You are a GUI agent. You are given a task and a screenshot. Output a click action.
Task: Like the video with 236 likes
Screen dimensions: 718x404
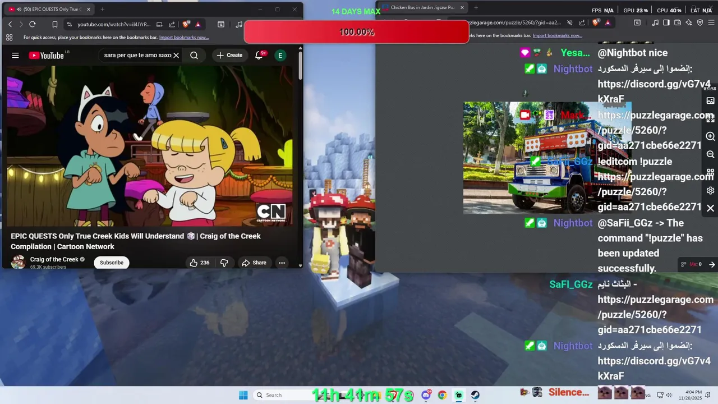click(199, 263)
